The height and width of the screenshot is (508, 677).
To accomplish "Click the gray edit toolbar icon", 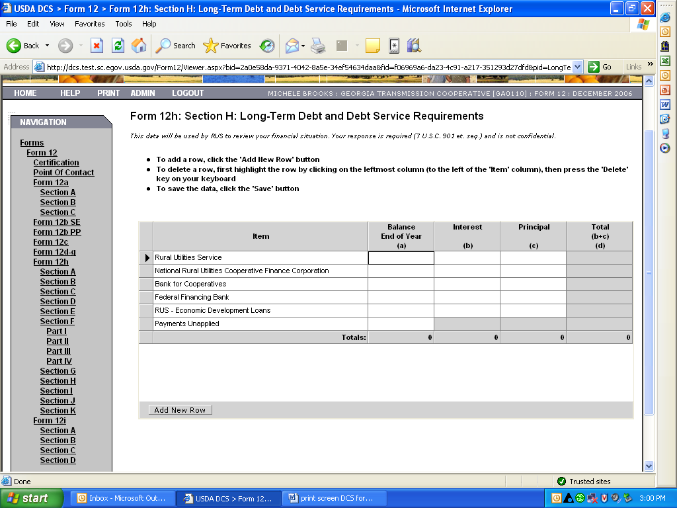I will [x=342, y=46].
